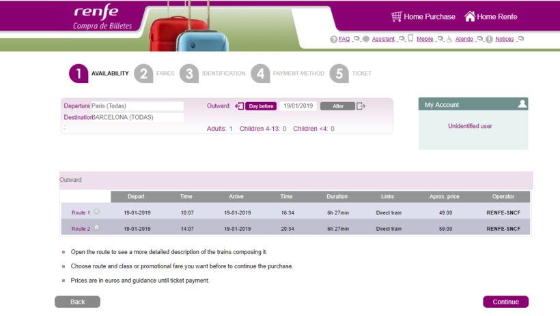560x316 pixels.
Task: Click the outward date field
Action: click(x=298, y=106)
